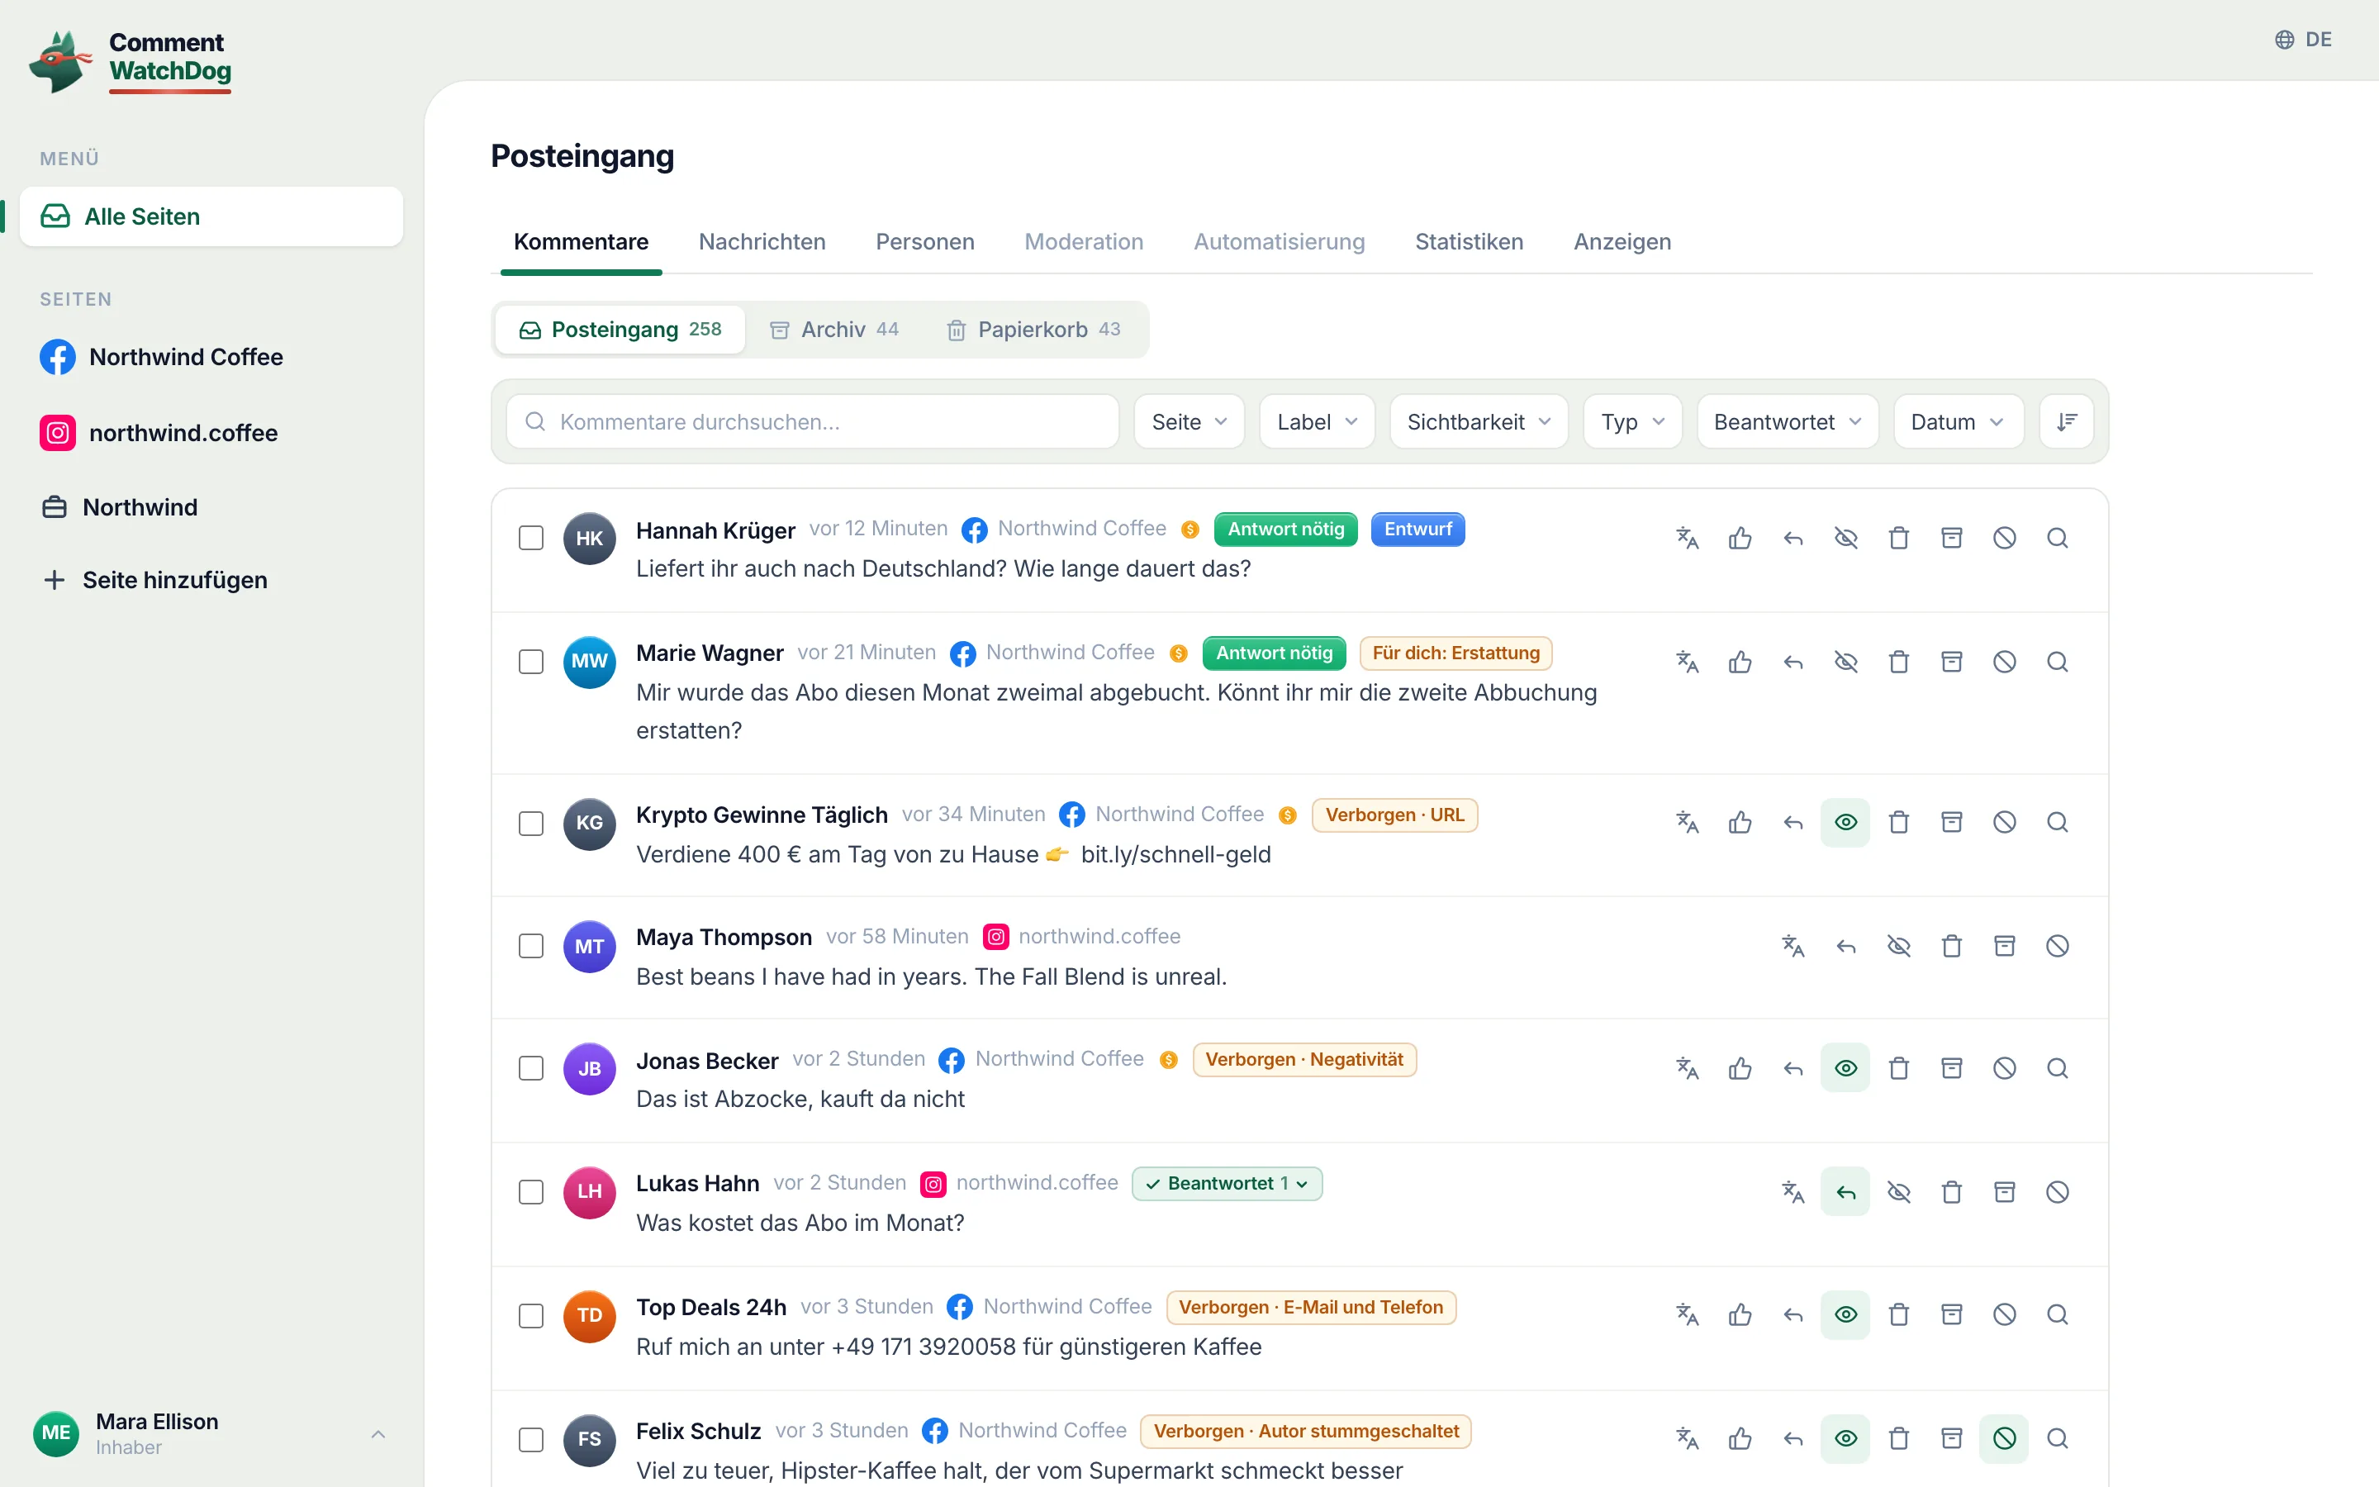Image resolution: width=2379 pixels, height=1487 pixels.
Task: Archive Marie Wagner's comment
Action: click(x=1953, y=662)
